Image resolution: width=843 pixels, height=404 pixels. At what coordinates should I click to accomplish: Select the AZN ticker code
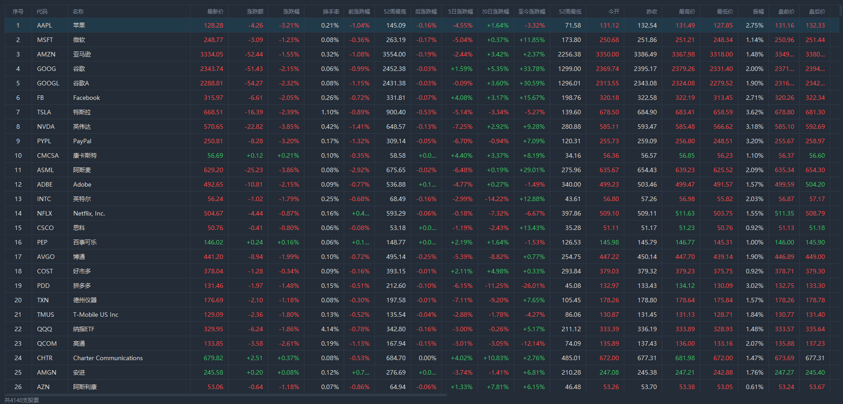(43, 387)
